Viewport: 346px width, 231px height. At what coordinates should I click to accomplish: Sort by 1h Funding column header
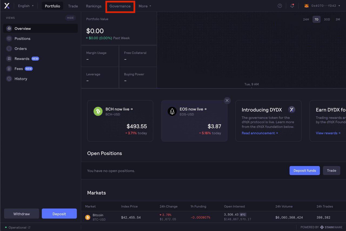198,206
